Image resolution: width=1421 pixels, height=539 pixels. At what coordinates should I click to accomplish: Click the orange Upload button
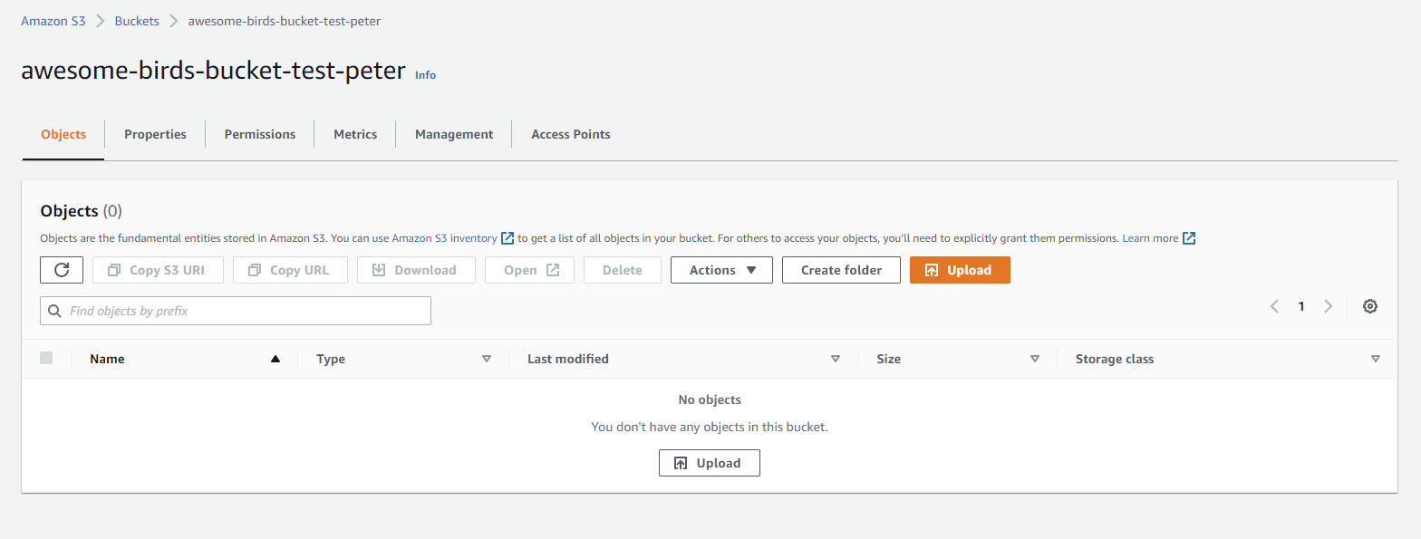coord(960,270)
